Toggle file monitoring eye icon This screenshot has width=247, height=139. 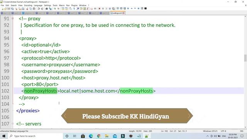(x=95, y=8)
